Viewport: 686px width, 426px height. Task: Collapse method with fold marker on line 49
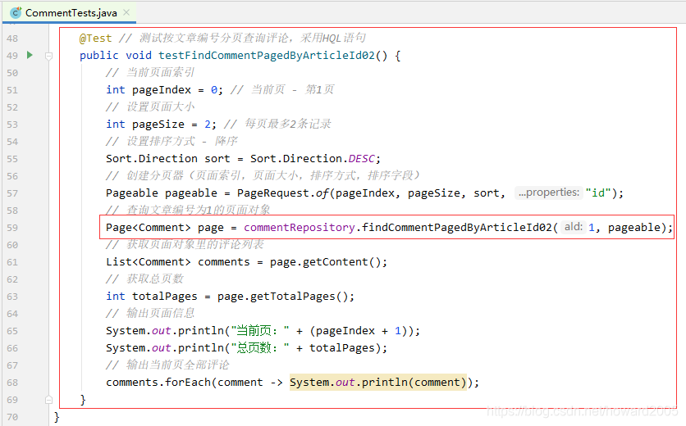pyautogui.click(x=49, y=56)
